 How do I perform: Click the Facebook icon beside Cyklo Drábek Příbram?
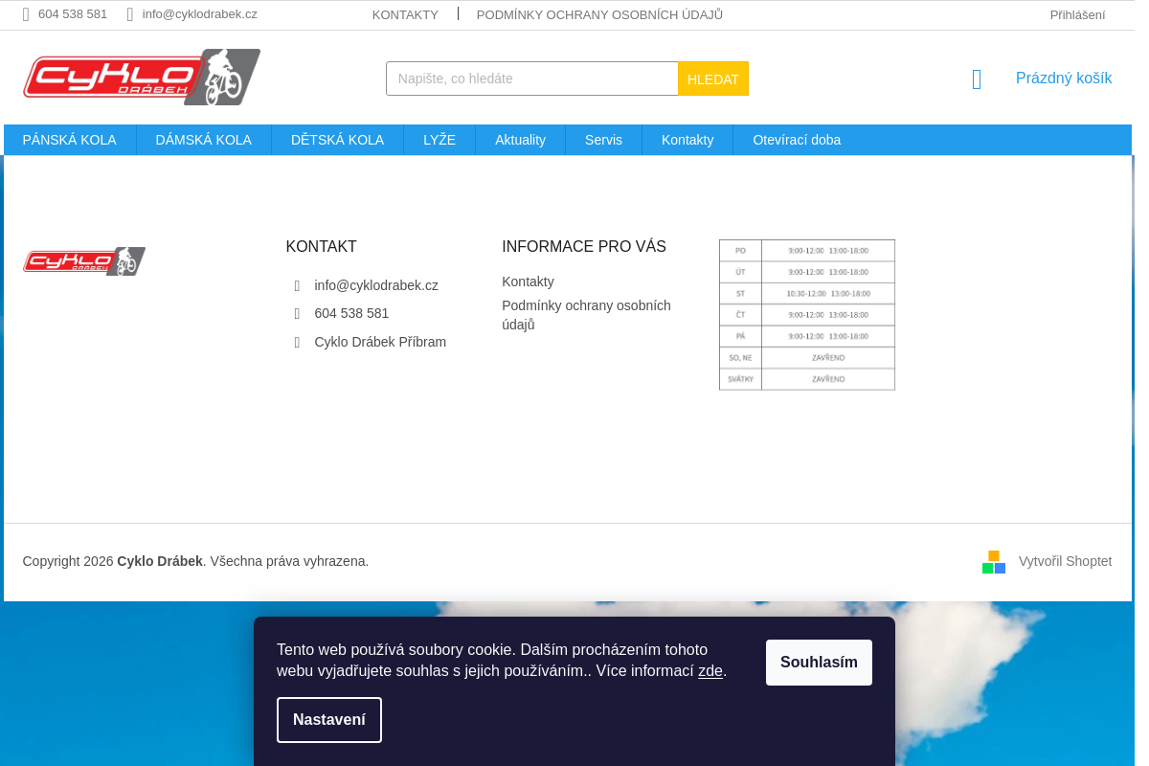coord(297,342)
